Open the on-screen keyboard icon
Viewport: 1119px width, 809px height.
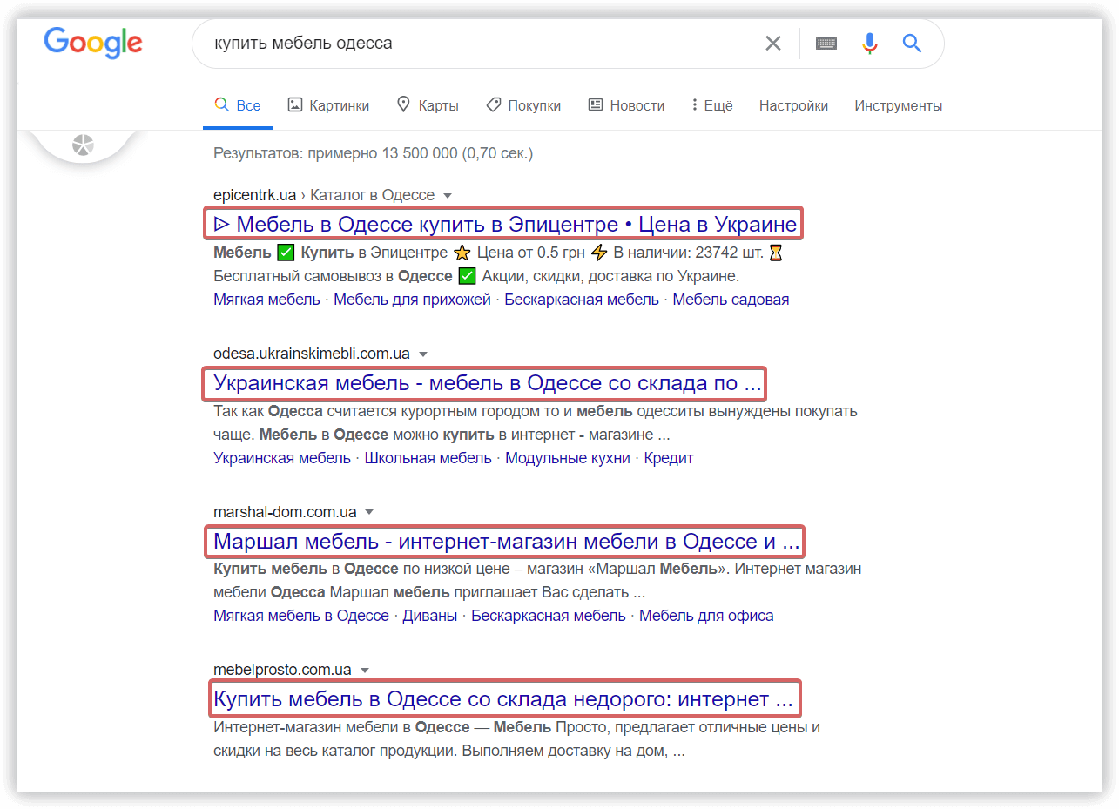point(826,44)
